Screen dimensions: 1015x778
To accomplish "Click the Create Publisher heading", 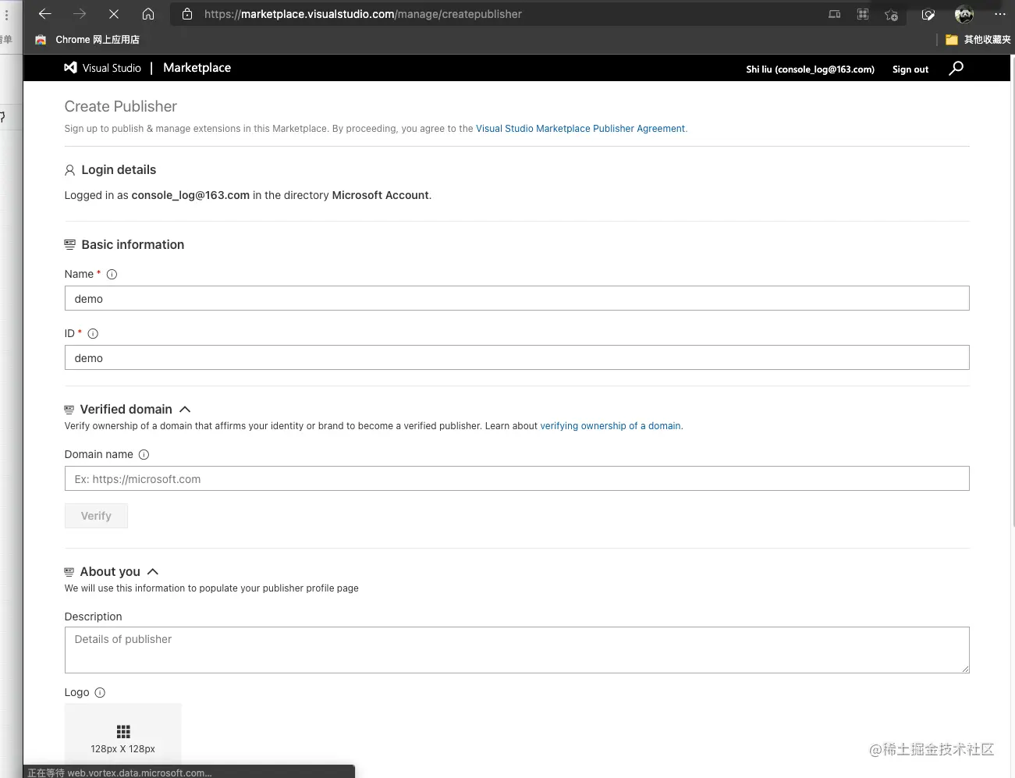I will tap(120, 106).
